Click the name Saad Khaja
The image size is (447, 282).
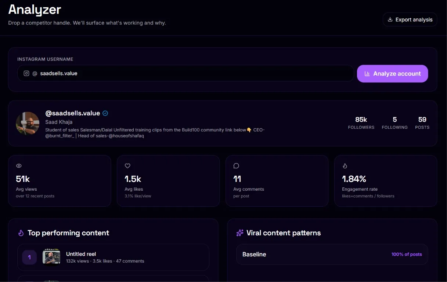point(59,122)
